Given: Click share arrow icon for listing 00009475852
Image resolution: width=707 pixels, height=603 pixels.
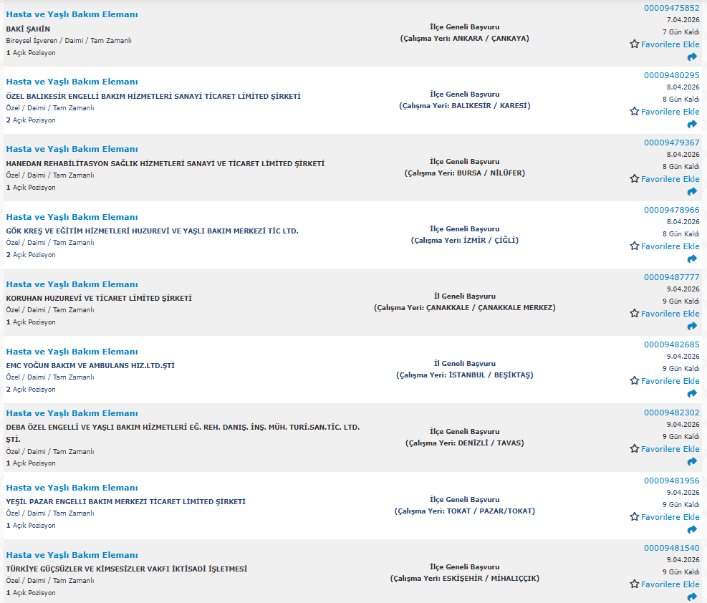Looking at the screenshot, I should click(692, 57).
